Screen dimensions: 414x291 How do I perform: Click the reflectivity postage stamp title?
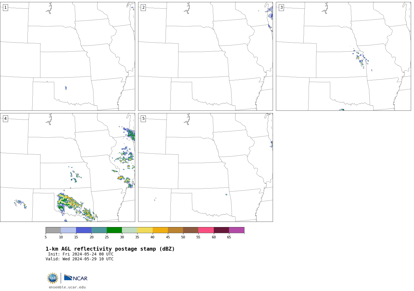(x=110, y=249)
